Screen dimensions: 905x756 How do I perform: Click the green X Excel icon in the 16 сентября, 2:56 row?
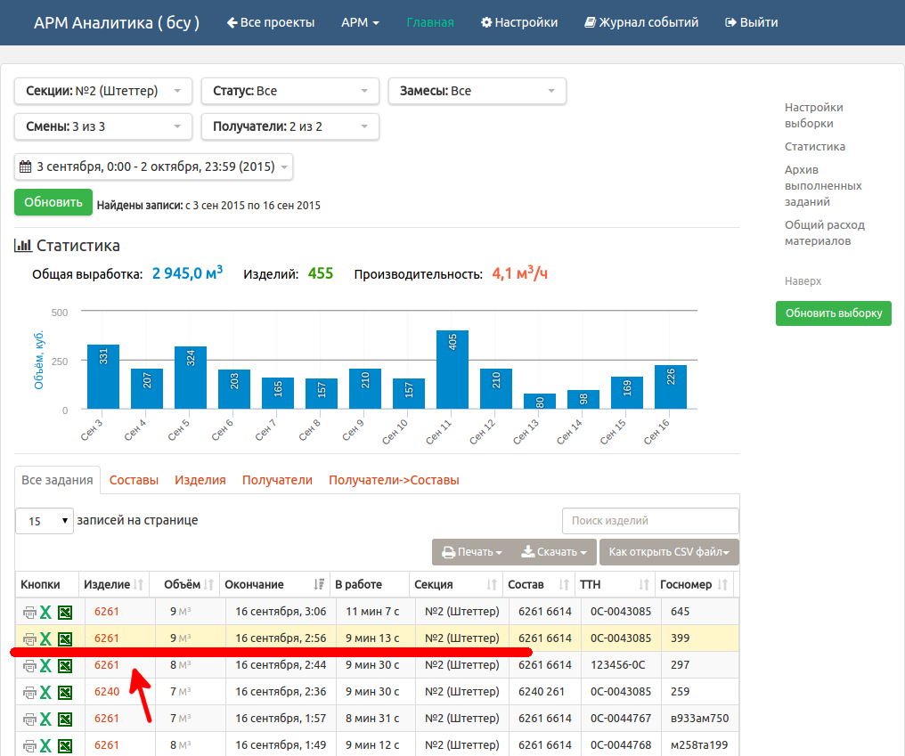tap(45, 638)
